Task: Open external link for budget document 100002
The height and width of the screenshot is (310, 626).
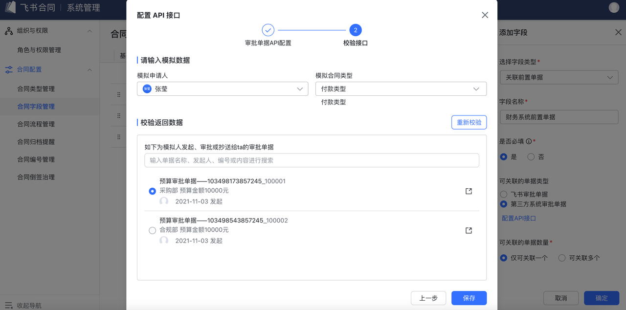Action: point(469,230)
